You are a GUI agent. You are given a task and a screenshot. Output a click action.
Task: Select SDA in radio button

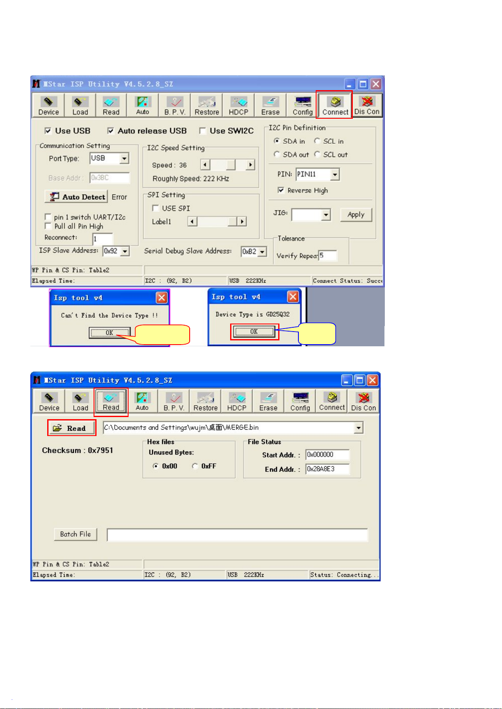277,141
